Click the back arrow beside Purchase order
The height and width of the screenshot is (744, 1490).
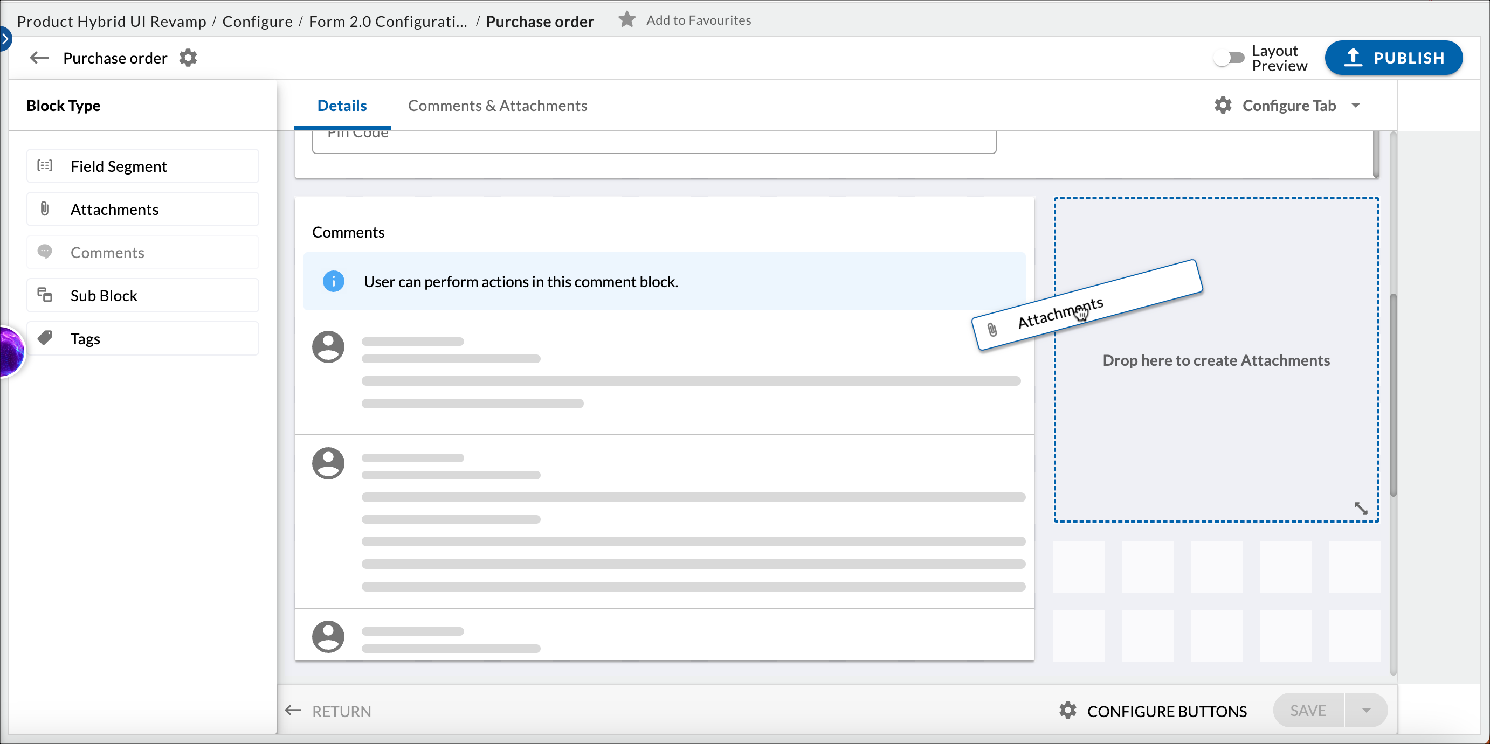tap(39, 58)
